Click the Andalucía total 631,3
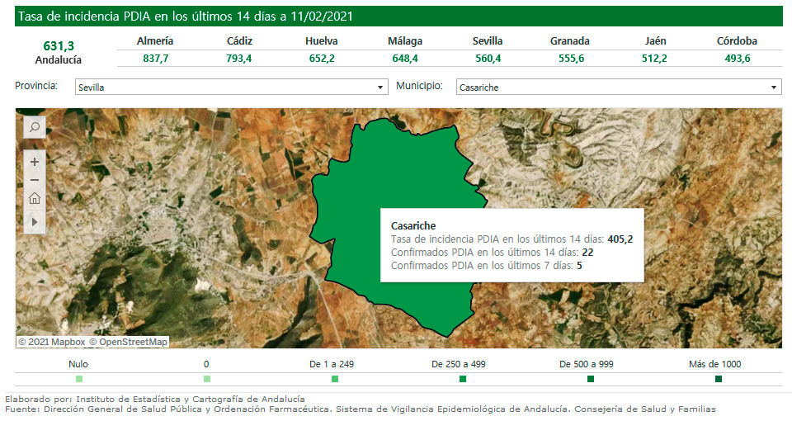This screenshot has width=792, height=421. (59, 46)
